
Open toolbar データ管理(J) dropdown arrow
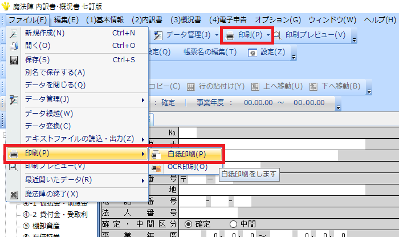tap(217, 35)
